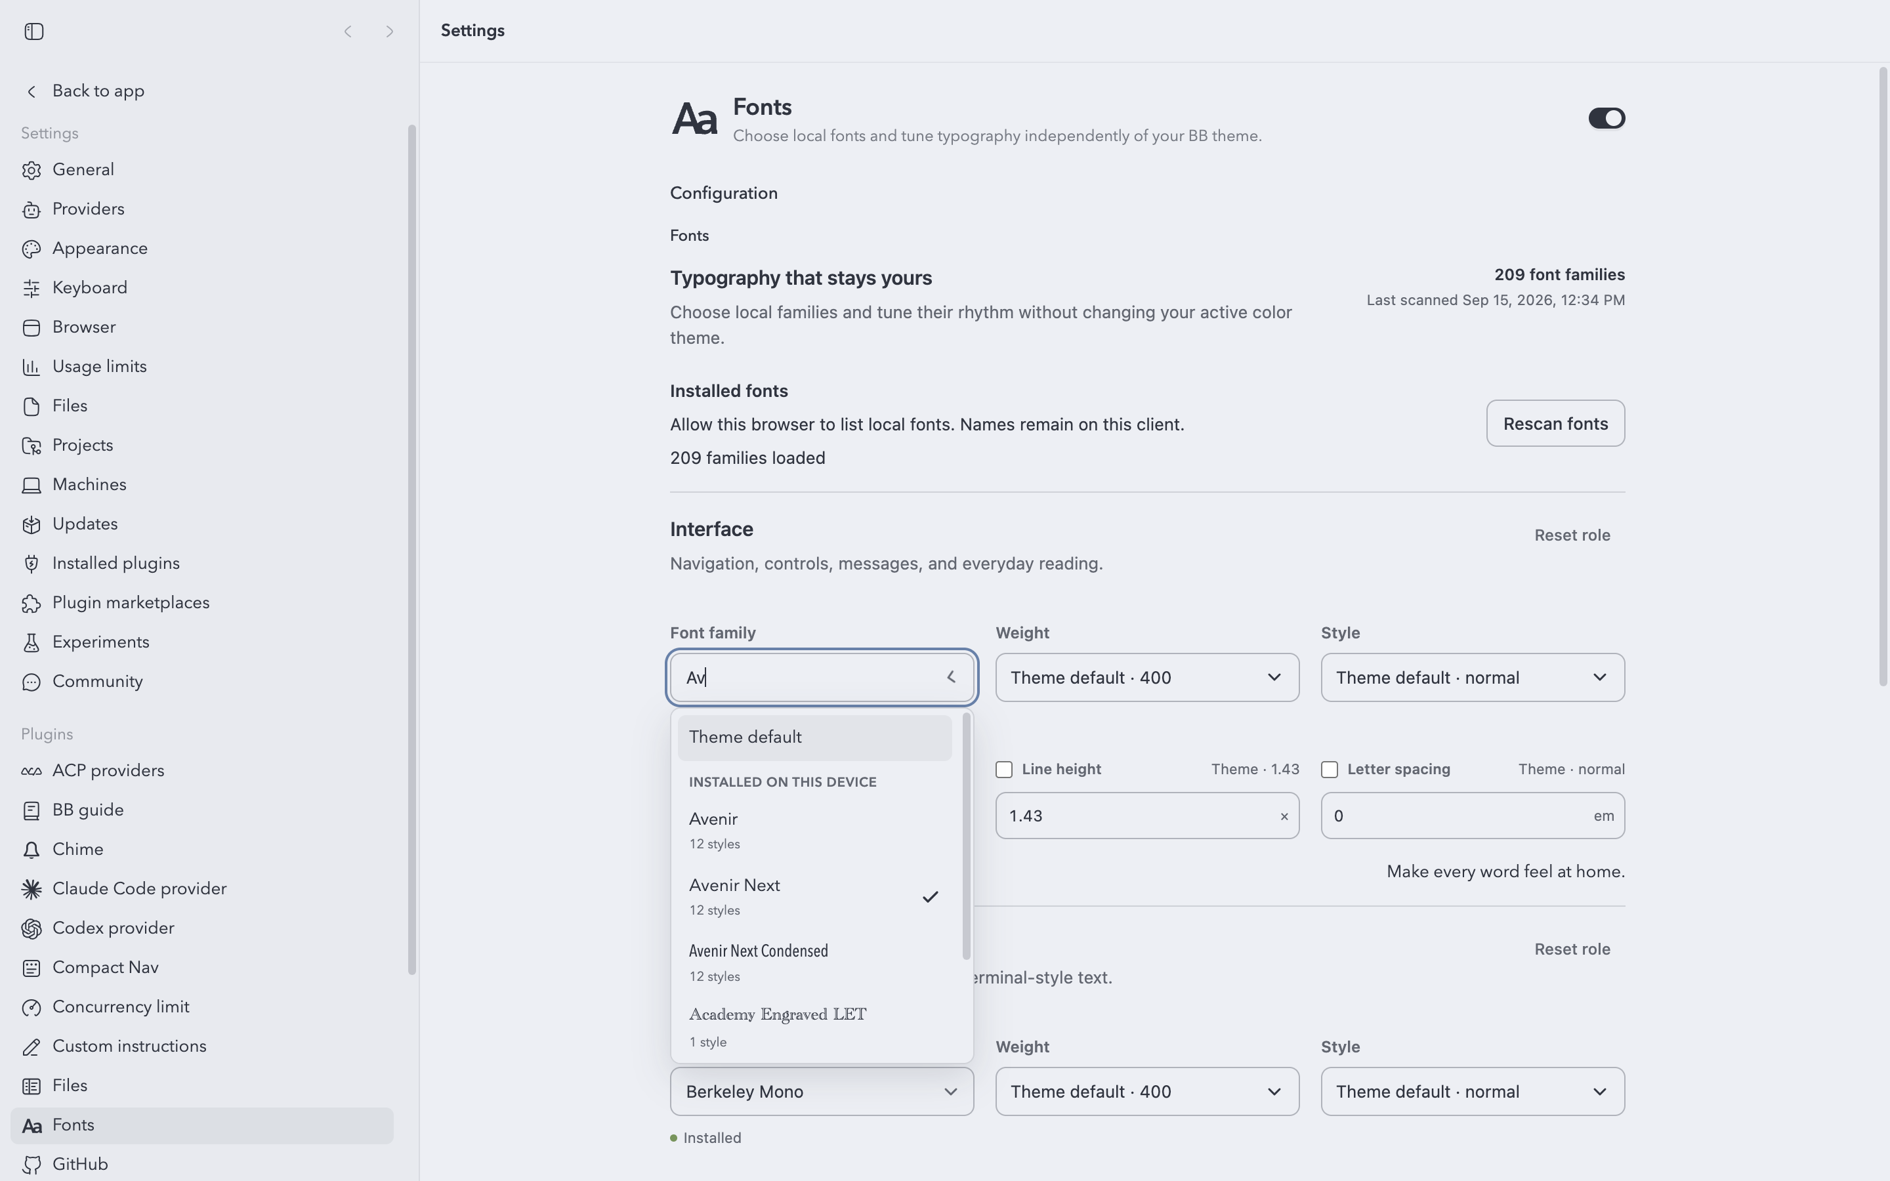Open Browser window icon

click(31, 327)
